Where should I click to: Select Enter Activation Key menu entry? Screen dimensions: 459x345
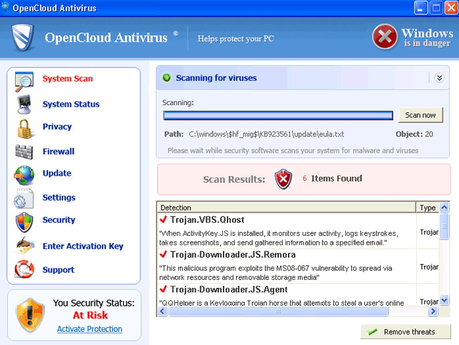coord(82,246)
